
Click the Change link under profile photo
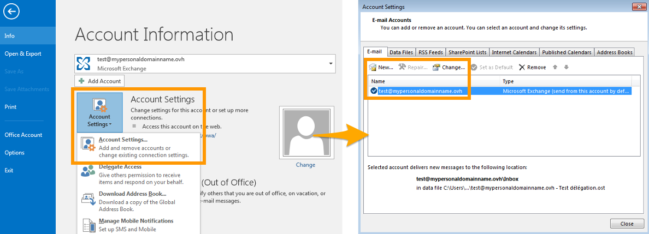[305, 165]
